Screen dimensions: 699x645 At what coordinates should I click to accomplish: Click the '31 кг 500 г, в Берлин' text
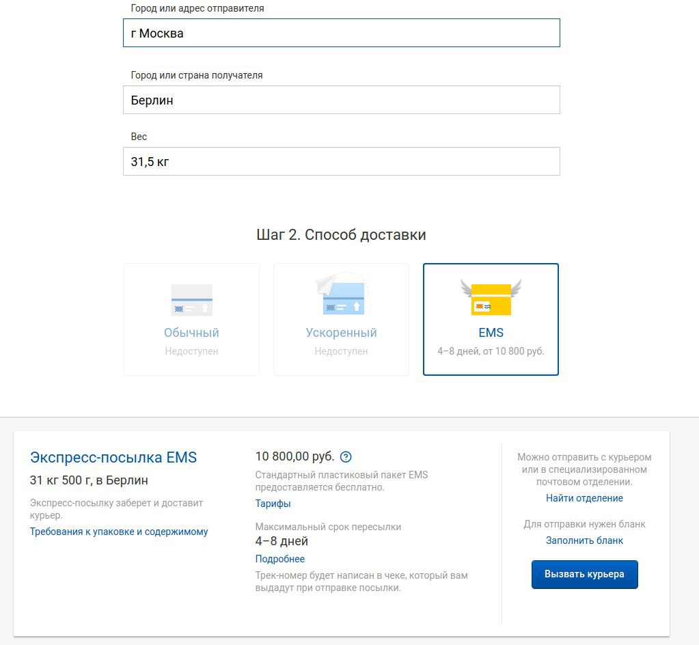pyautogui.click(x=89, y=480)
